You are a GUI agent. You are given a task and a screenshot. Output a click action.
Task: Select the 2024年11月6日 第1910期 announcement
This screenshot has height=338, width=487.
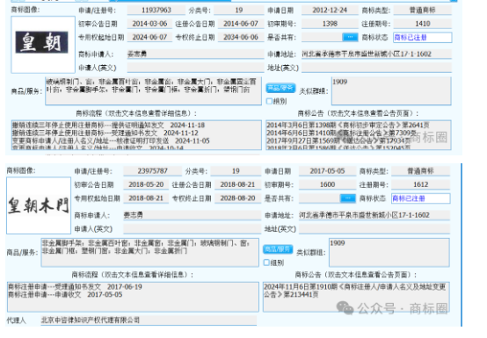(x=354, y=291)
